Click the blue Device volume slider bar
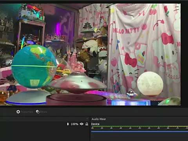Image resolution: width=188 pixels, height=141 pixels. (139, 132)
